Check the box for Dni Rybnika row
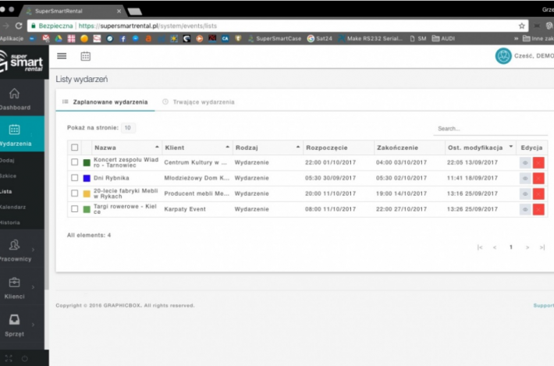Viewport: 554px width, 366px height. point(75,178)
